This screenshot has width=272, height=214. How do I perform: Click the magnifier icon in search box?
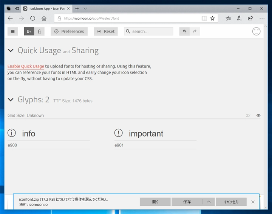(128, 31)
